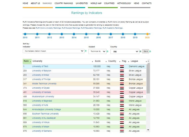189x137 pixels.
Task: Open the Indicator dropdown
Action: [x=53, y=51]
